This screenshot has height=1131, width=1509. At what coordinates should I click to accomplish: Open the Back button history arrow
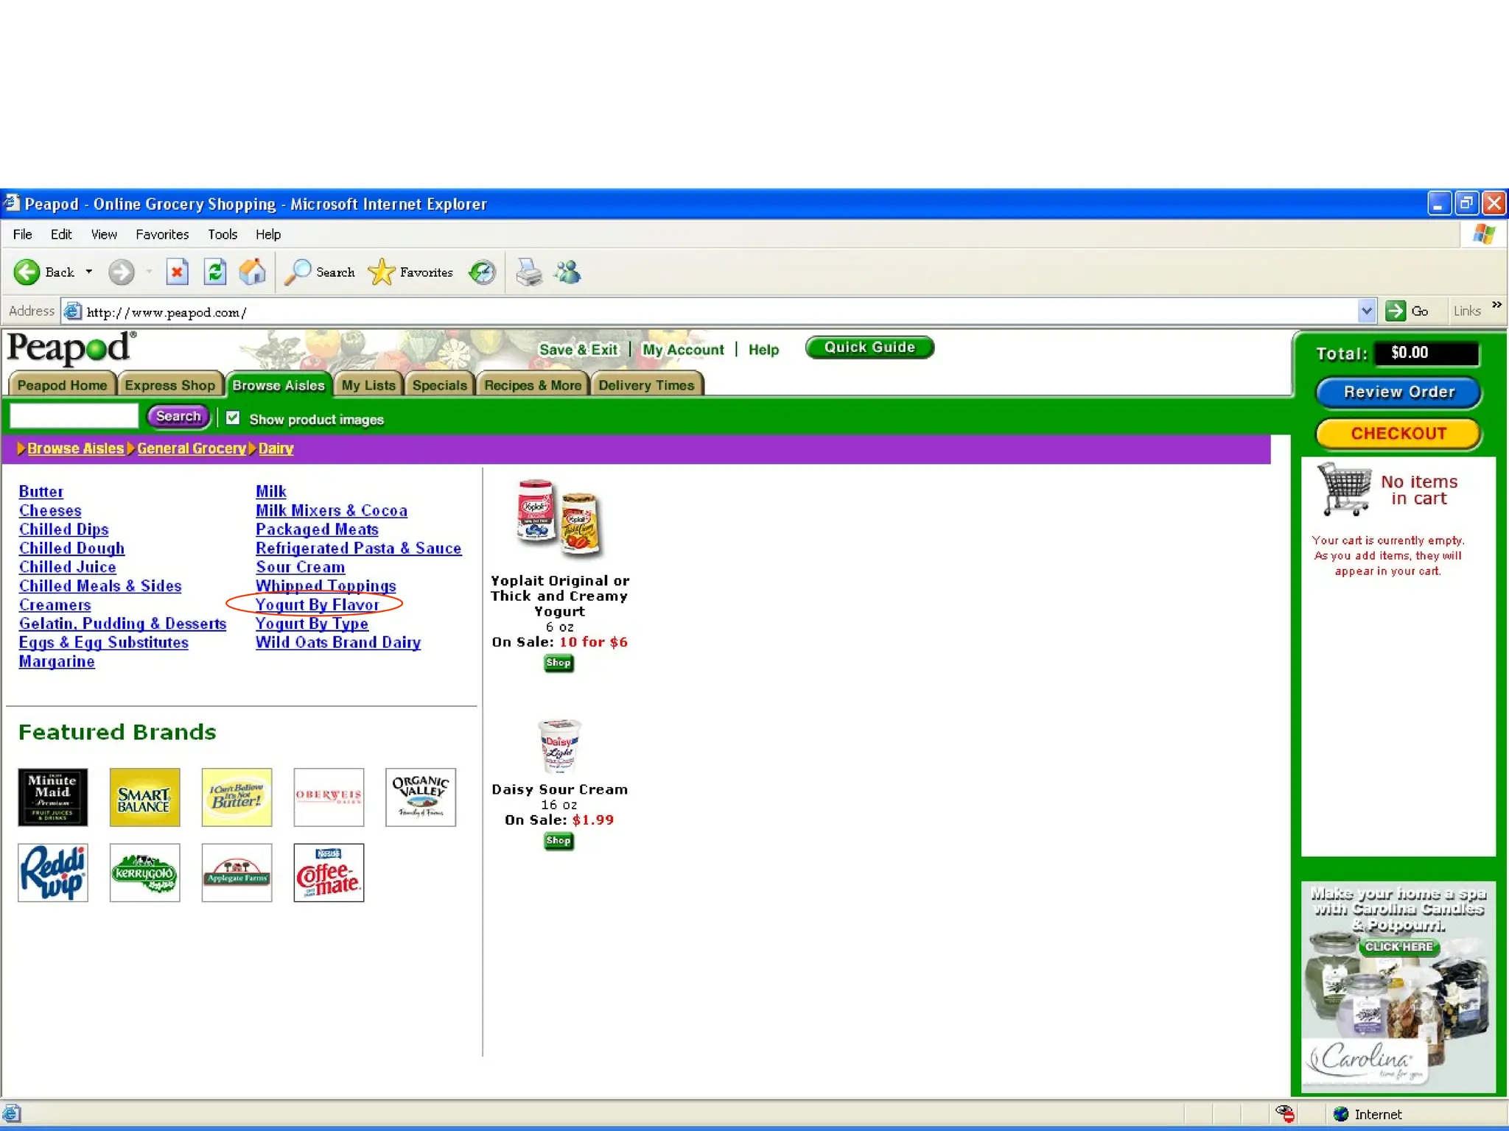pos(89,272)
